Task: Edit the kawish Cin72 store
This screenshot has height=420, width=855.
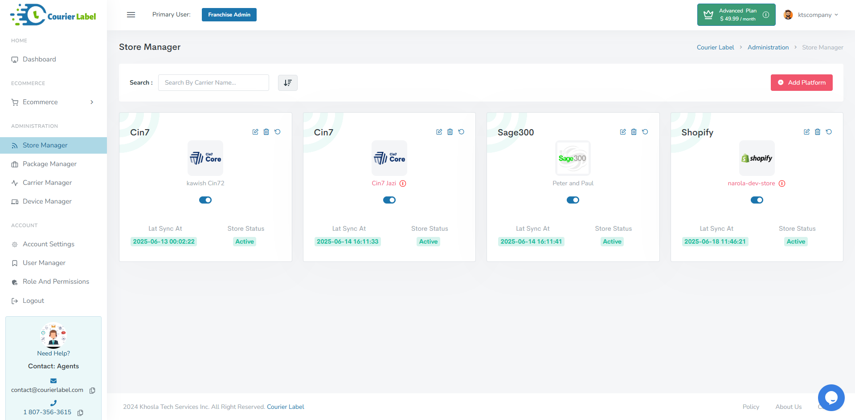Action: [255, 132]
